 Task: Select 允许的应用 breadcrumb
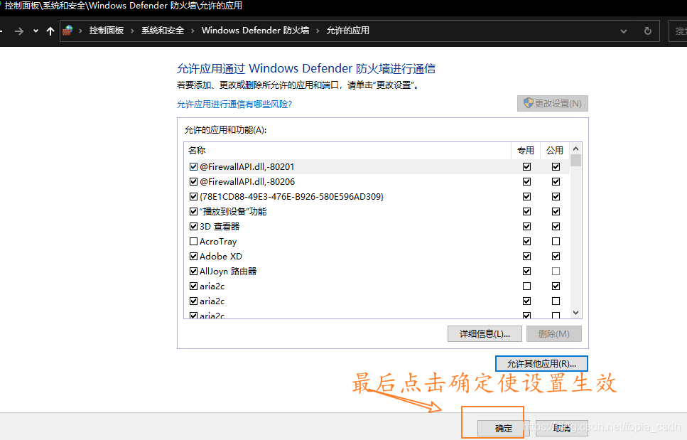(348, 31)
